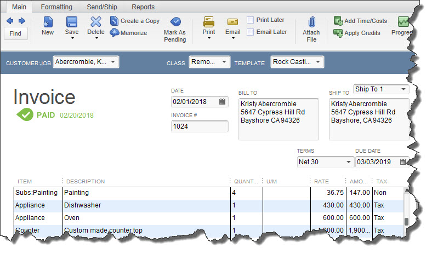Click the Mark As Pending icon

(x=175, y=22)
